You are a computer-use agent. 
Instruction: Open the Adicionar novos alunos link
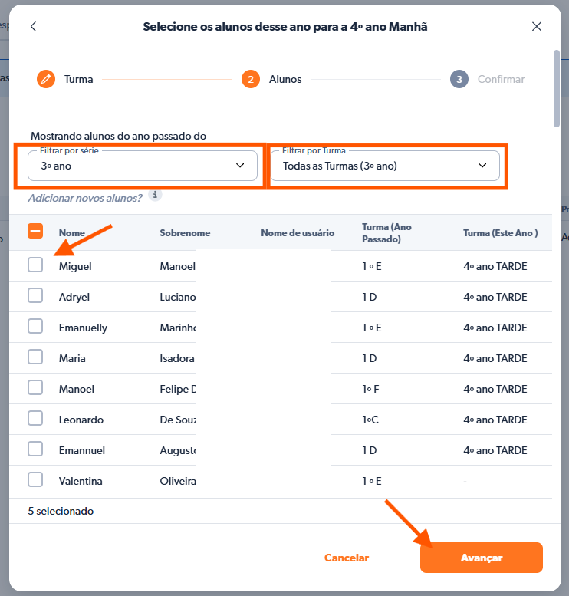pyautogui.click(x=85, y=198)
